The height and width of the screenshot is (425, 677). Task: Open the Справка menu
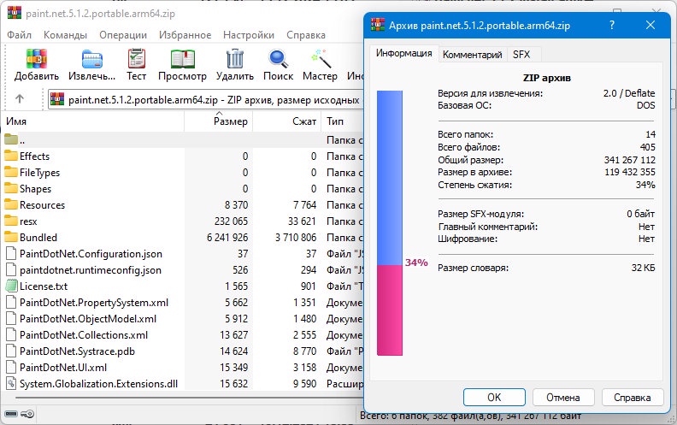click(306, 34)
